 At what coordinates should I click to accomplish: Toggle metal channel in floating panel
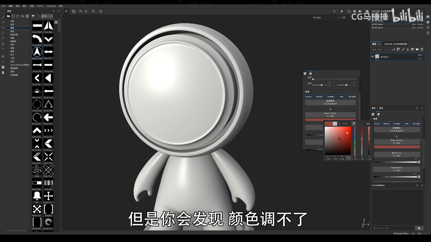[x=320, y=96]
